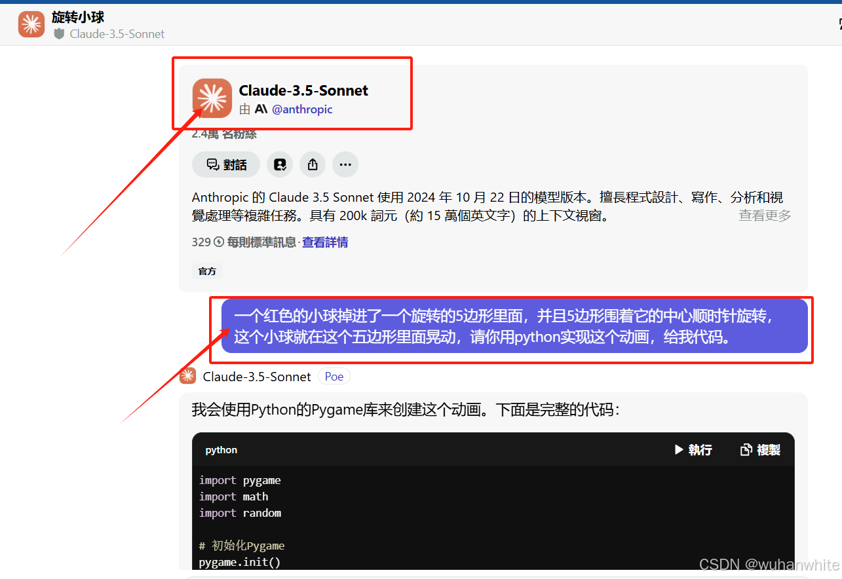
Task: Click the line 'import pygame'
Action: 240,480
